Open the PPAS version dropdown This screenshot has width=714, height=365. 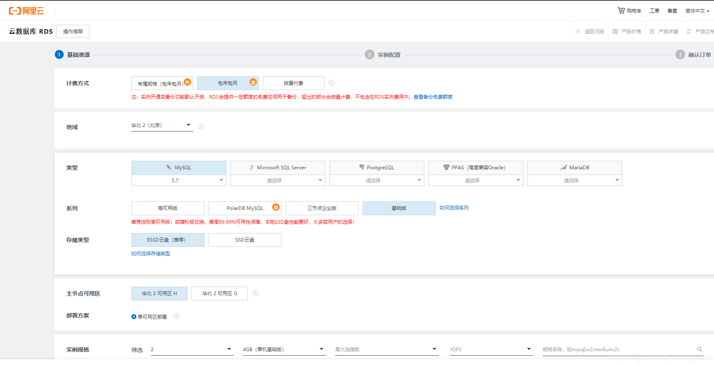pyautogui.click(x=476, y=180)
